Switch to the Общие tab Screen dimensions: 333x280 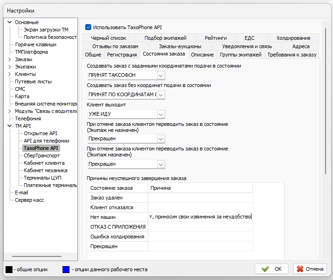[x=93, y=55]
